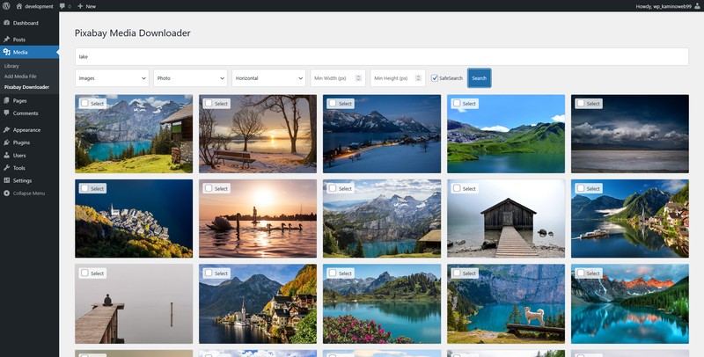
Task: Click the Media sidebar icon
Action: point(7,52)
